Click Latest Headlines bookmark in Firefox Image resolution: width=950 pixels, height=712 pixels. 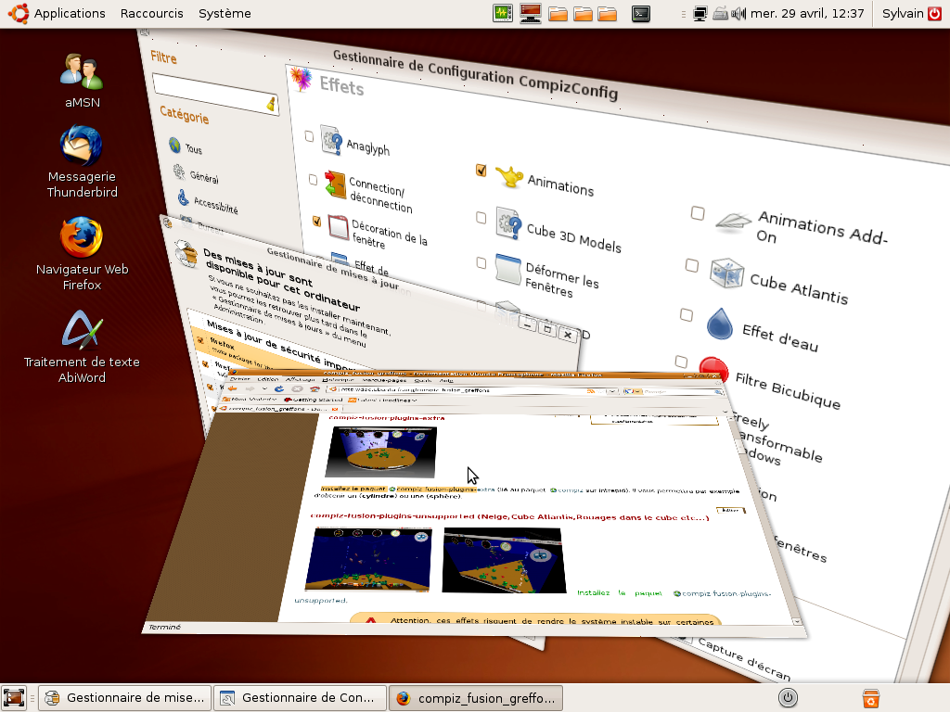coord(381,400)
